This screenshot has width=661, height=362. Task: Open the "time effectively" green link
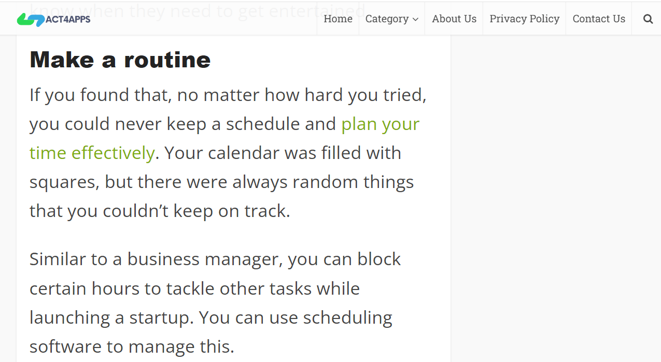(x=92, y=153)
